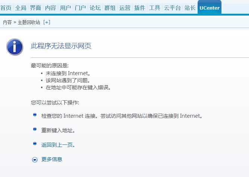This screenshot has width=249, height=177.
Task: Open the 全局 tab
Action: point(20,8)
